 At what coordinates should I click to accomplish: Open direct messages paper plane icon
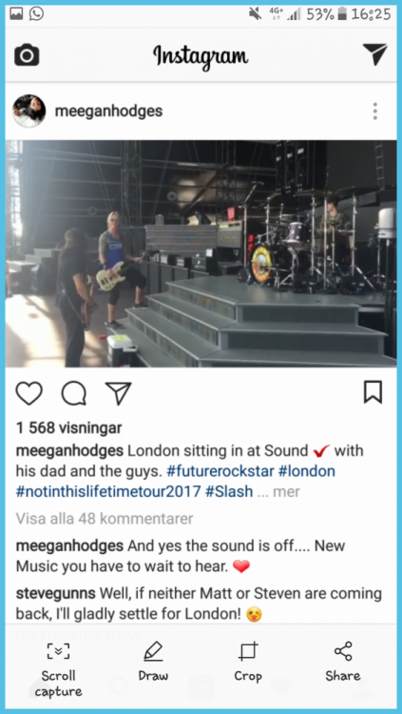tap(374, 54)
